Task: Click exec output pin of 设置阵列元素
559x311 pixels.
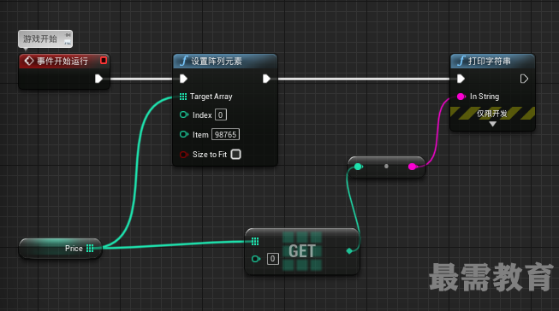Action: pyautogui.click(x=266, y=79)
